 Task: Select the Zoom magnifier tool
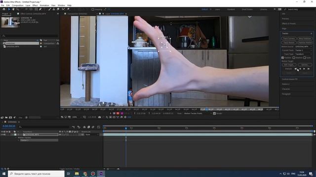18,9
